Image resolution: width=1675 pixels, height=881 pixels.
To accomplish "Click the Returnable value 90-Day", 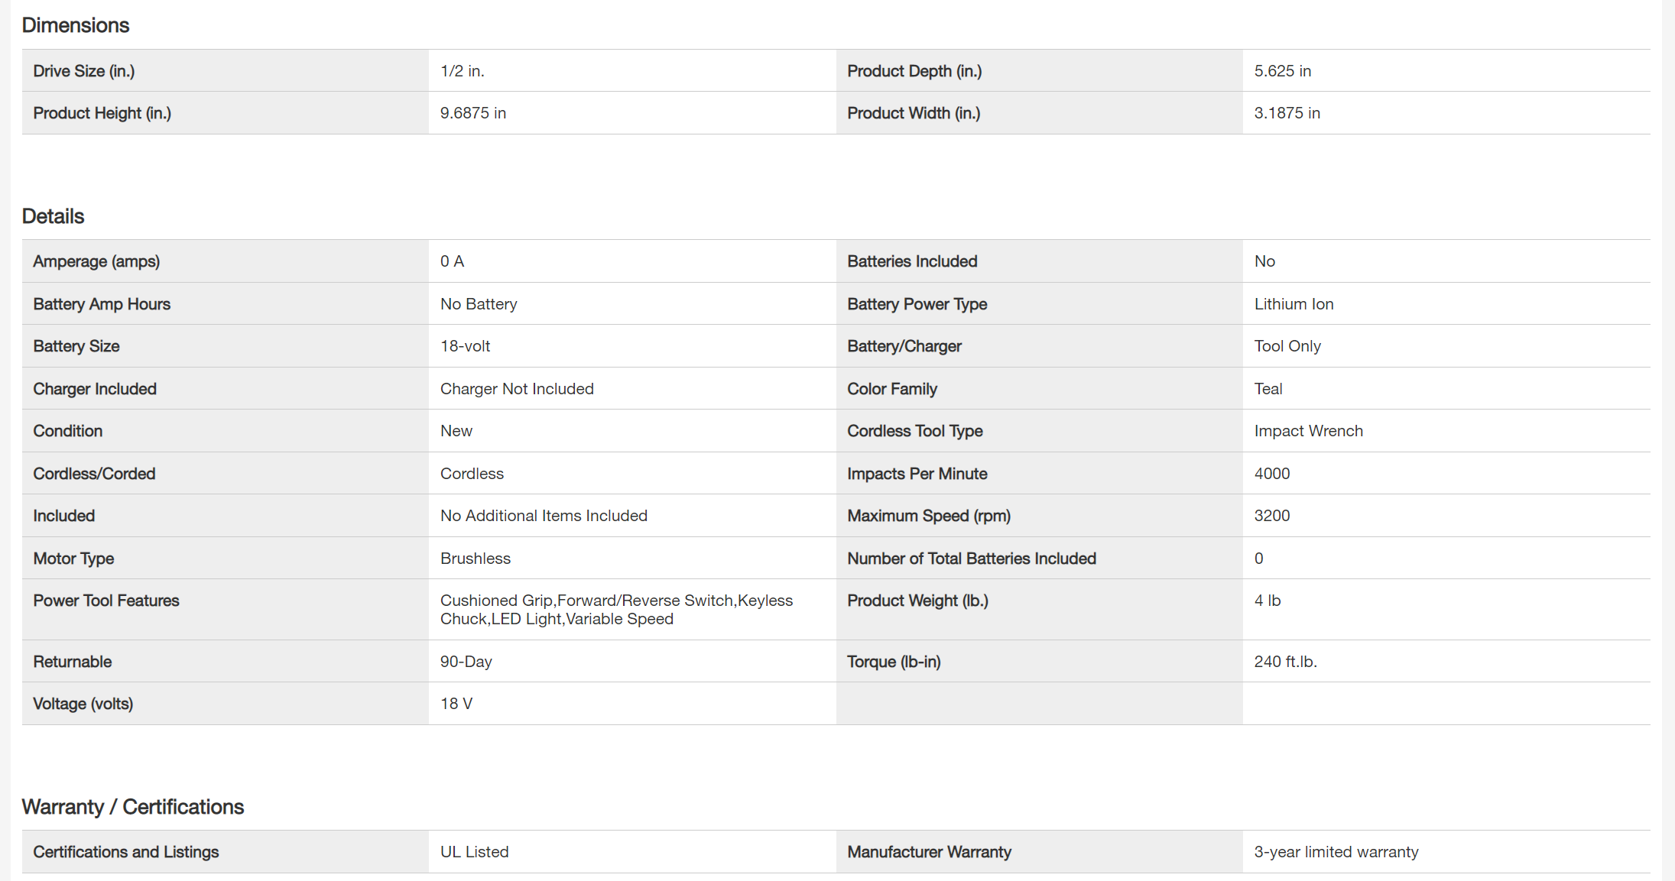I will [x=466, y=662].
